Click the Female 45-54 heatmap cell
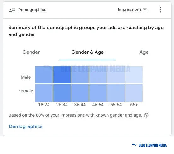The height and width of the screenshot is (154, 174). (98, 93)
